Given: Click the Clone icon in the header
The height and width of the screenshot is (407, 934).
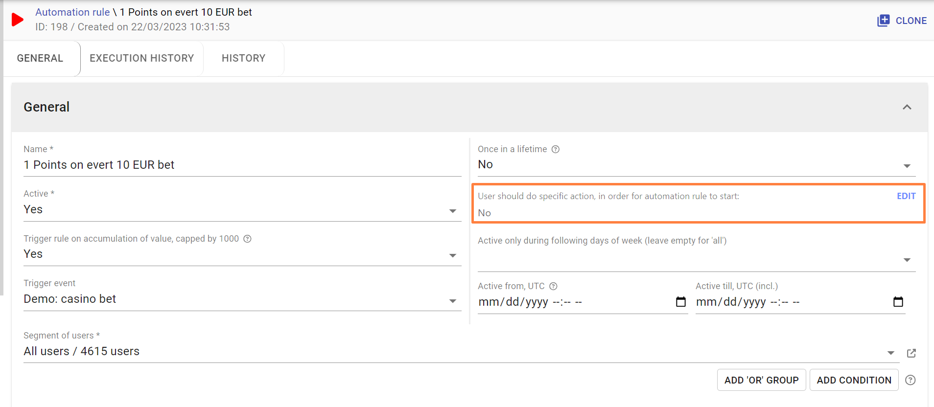Looking at the screenshot, I should [883, 21].
